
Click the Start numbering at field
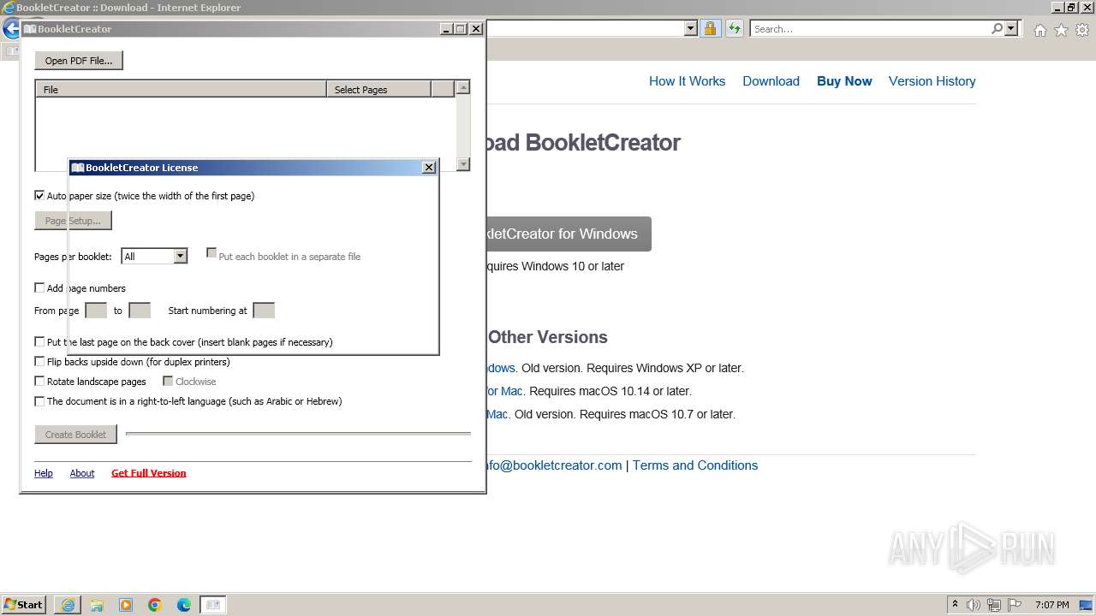264,311
